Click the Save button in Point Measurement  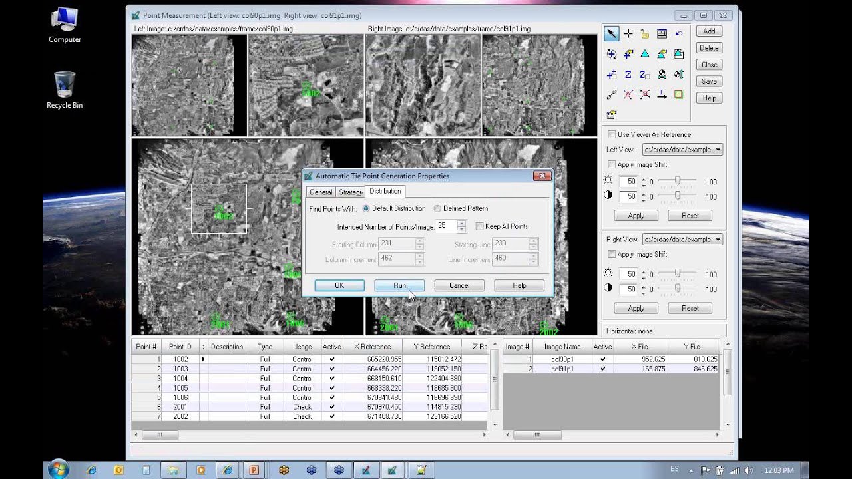[709, 81]
